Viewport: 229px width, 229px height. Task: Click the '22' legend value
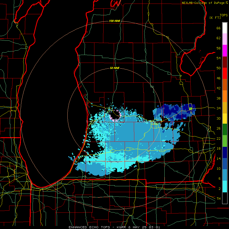[x=219, y=139]
